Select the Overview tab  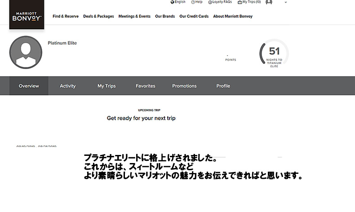pyautogui.click(x=29, y=86)
